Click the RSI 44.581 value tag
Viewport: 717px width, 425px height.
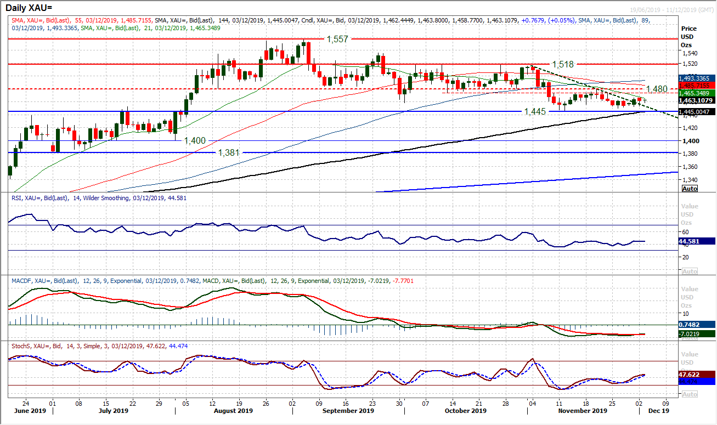pyautogui.click(x=697, y=241)
